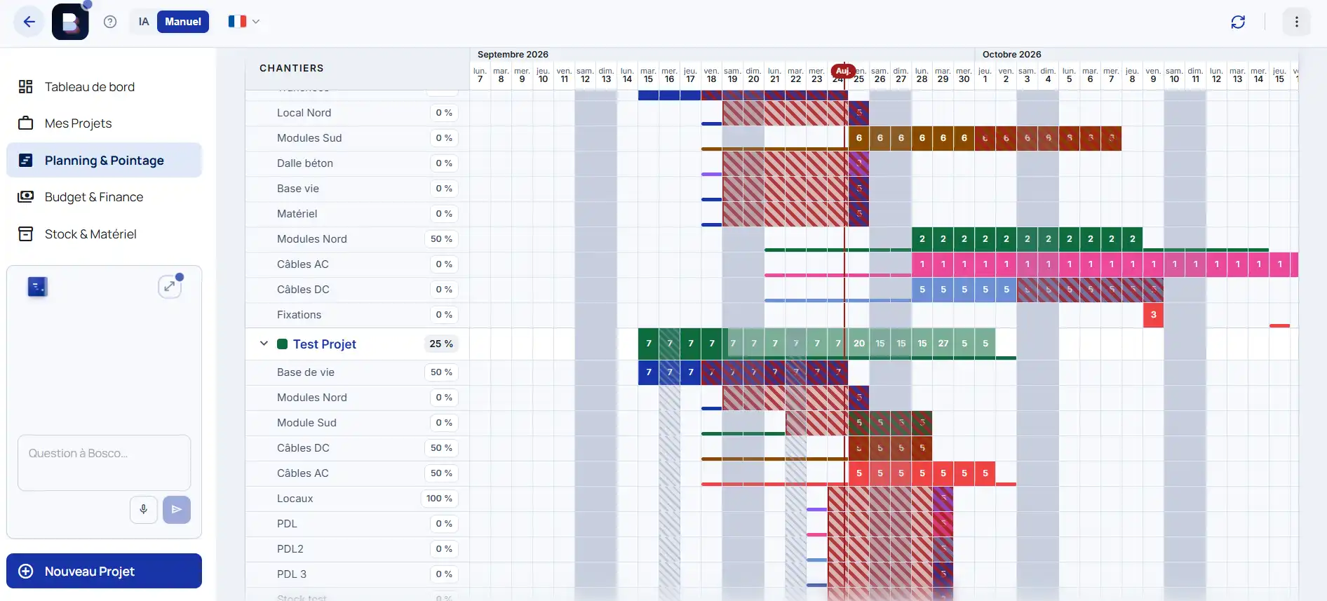
Task: Switch to Manuel mode
Action: [x=183, y=22]
